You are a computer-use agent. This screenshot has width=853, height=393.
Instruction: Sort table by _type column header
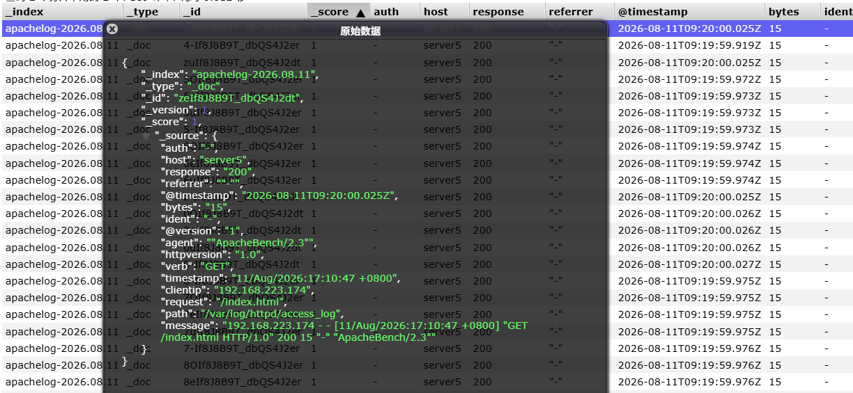point(151,12)
